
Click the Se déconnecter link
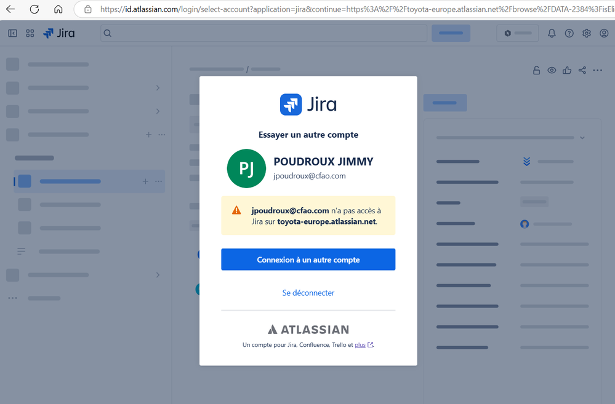(x=308, y=293)
